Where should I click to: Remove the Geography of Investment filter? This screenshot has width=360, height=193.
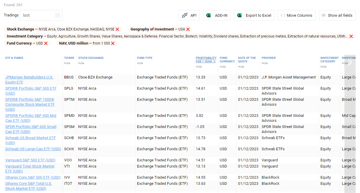(188, 29)
